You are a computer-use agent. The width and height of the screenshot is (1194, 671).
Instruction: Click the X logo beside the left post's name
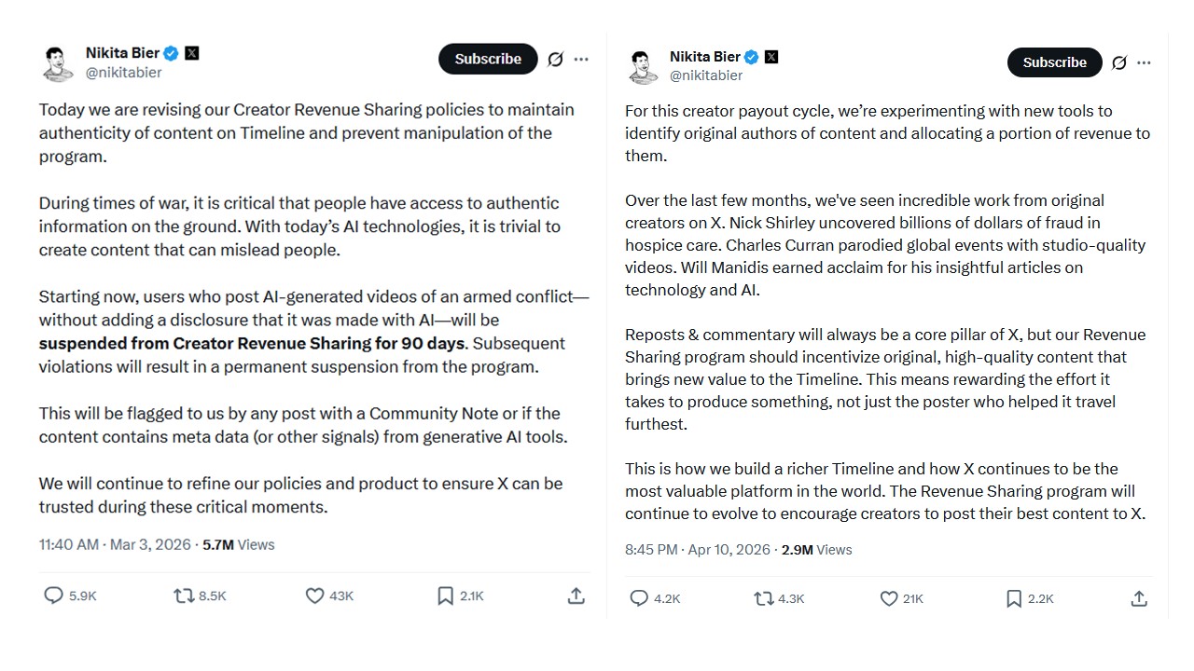(191, 52)
